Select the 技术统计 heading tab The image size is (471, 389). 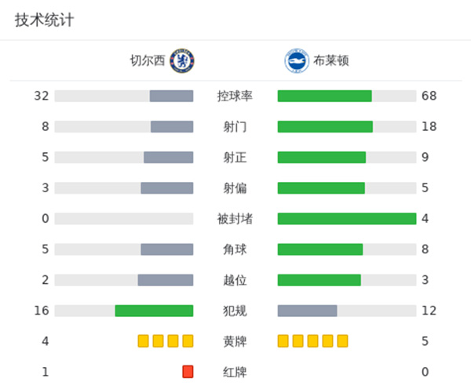point(45,20)
